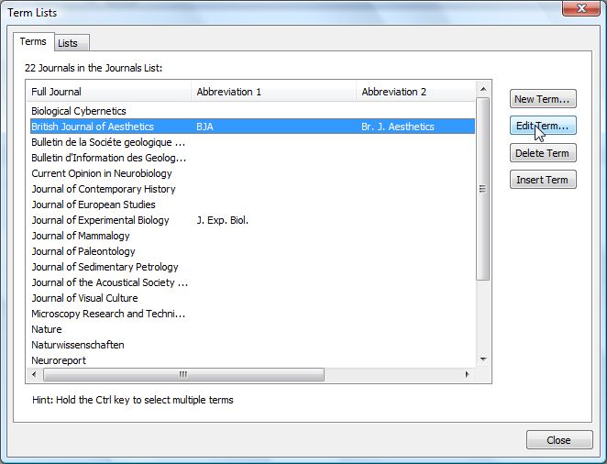The width and height of the screenshot is (607, 464).
Task: Click the vertical scrollbar down arrow
Action: [x=483, y=360]
